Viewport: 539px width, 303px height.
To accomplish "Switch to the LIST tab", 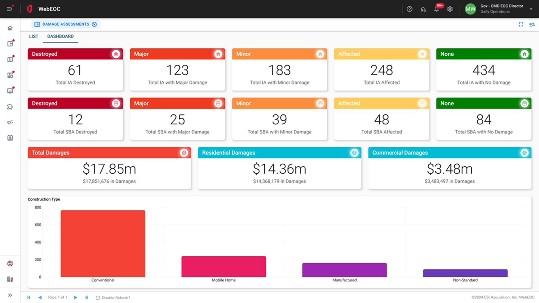I will pyautogui.click(x=33, y=36).
